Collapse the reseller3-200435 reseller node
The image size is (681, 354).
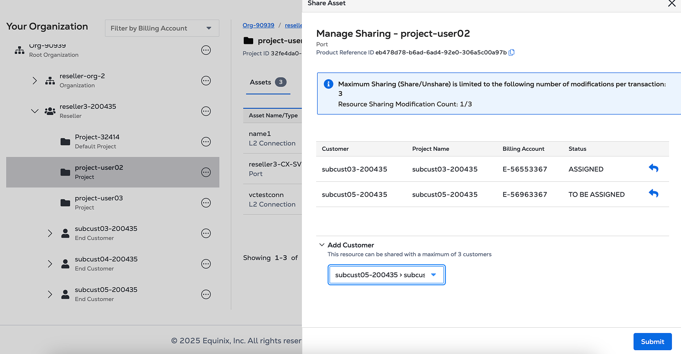(x=35, y=111)
